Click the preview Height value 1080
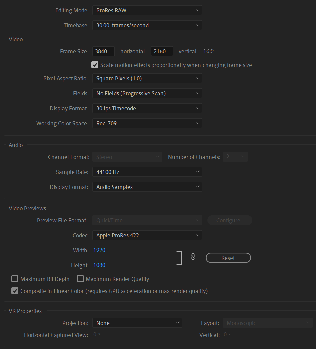Viewport: 316px width, 349px height. tap(99, 265)
